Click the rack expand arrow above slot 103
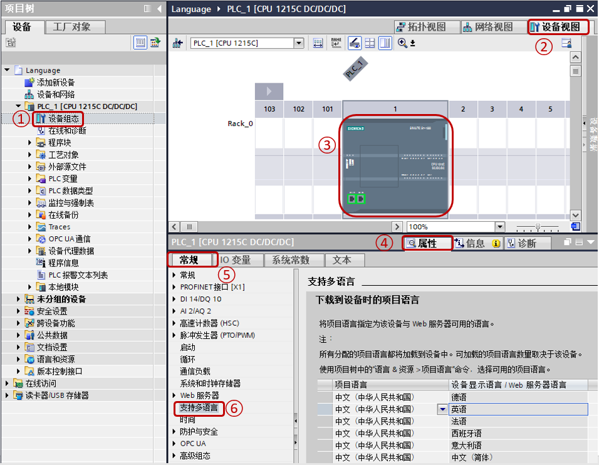This screenshot has width=599, height=465. [x=269, y=91]
